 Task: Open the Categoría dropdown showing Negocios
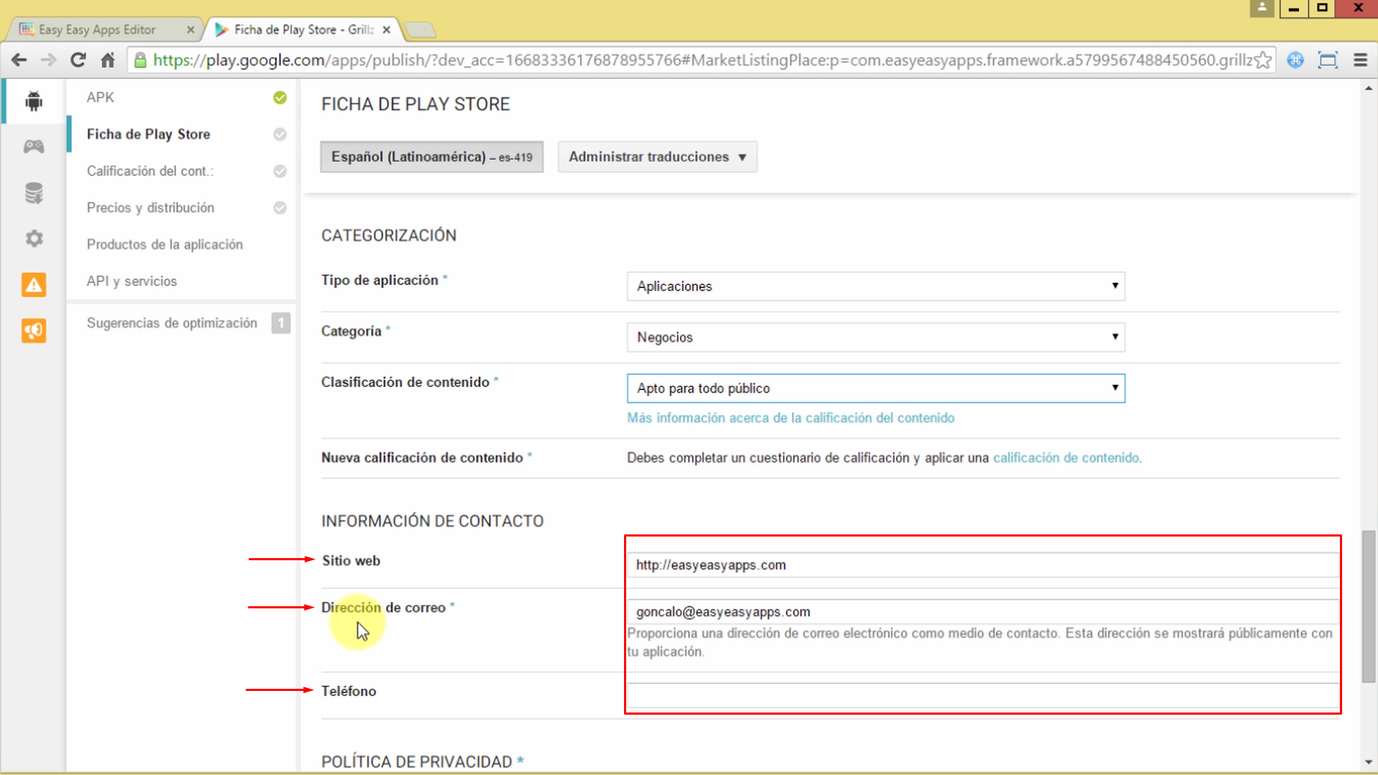(875, 337)
